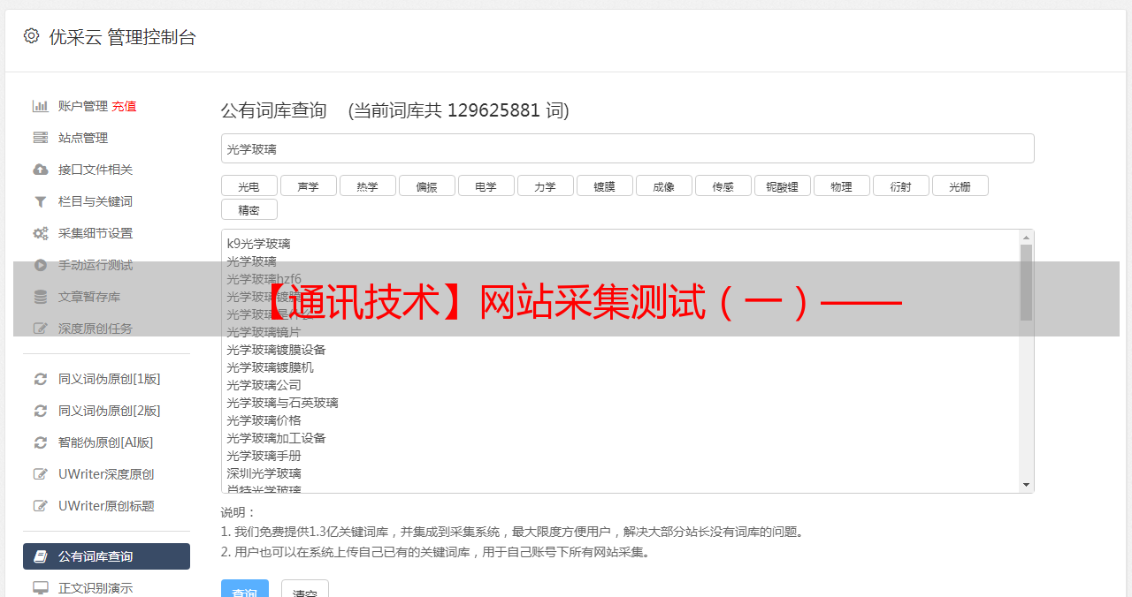Image resolution: width=1132 pixels, height=597 pixels.
Task: Click the server icon for 站点管理
Action: (x=40, y=138)
